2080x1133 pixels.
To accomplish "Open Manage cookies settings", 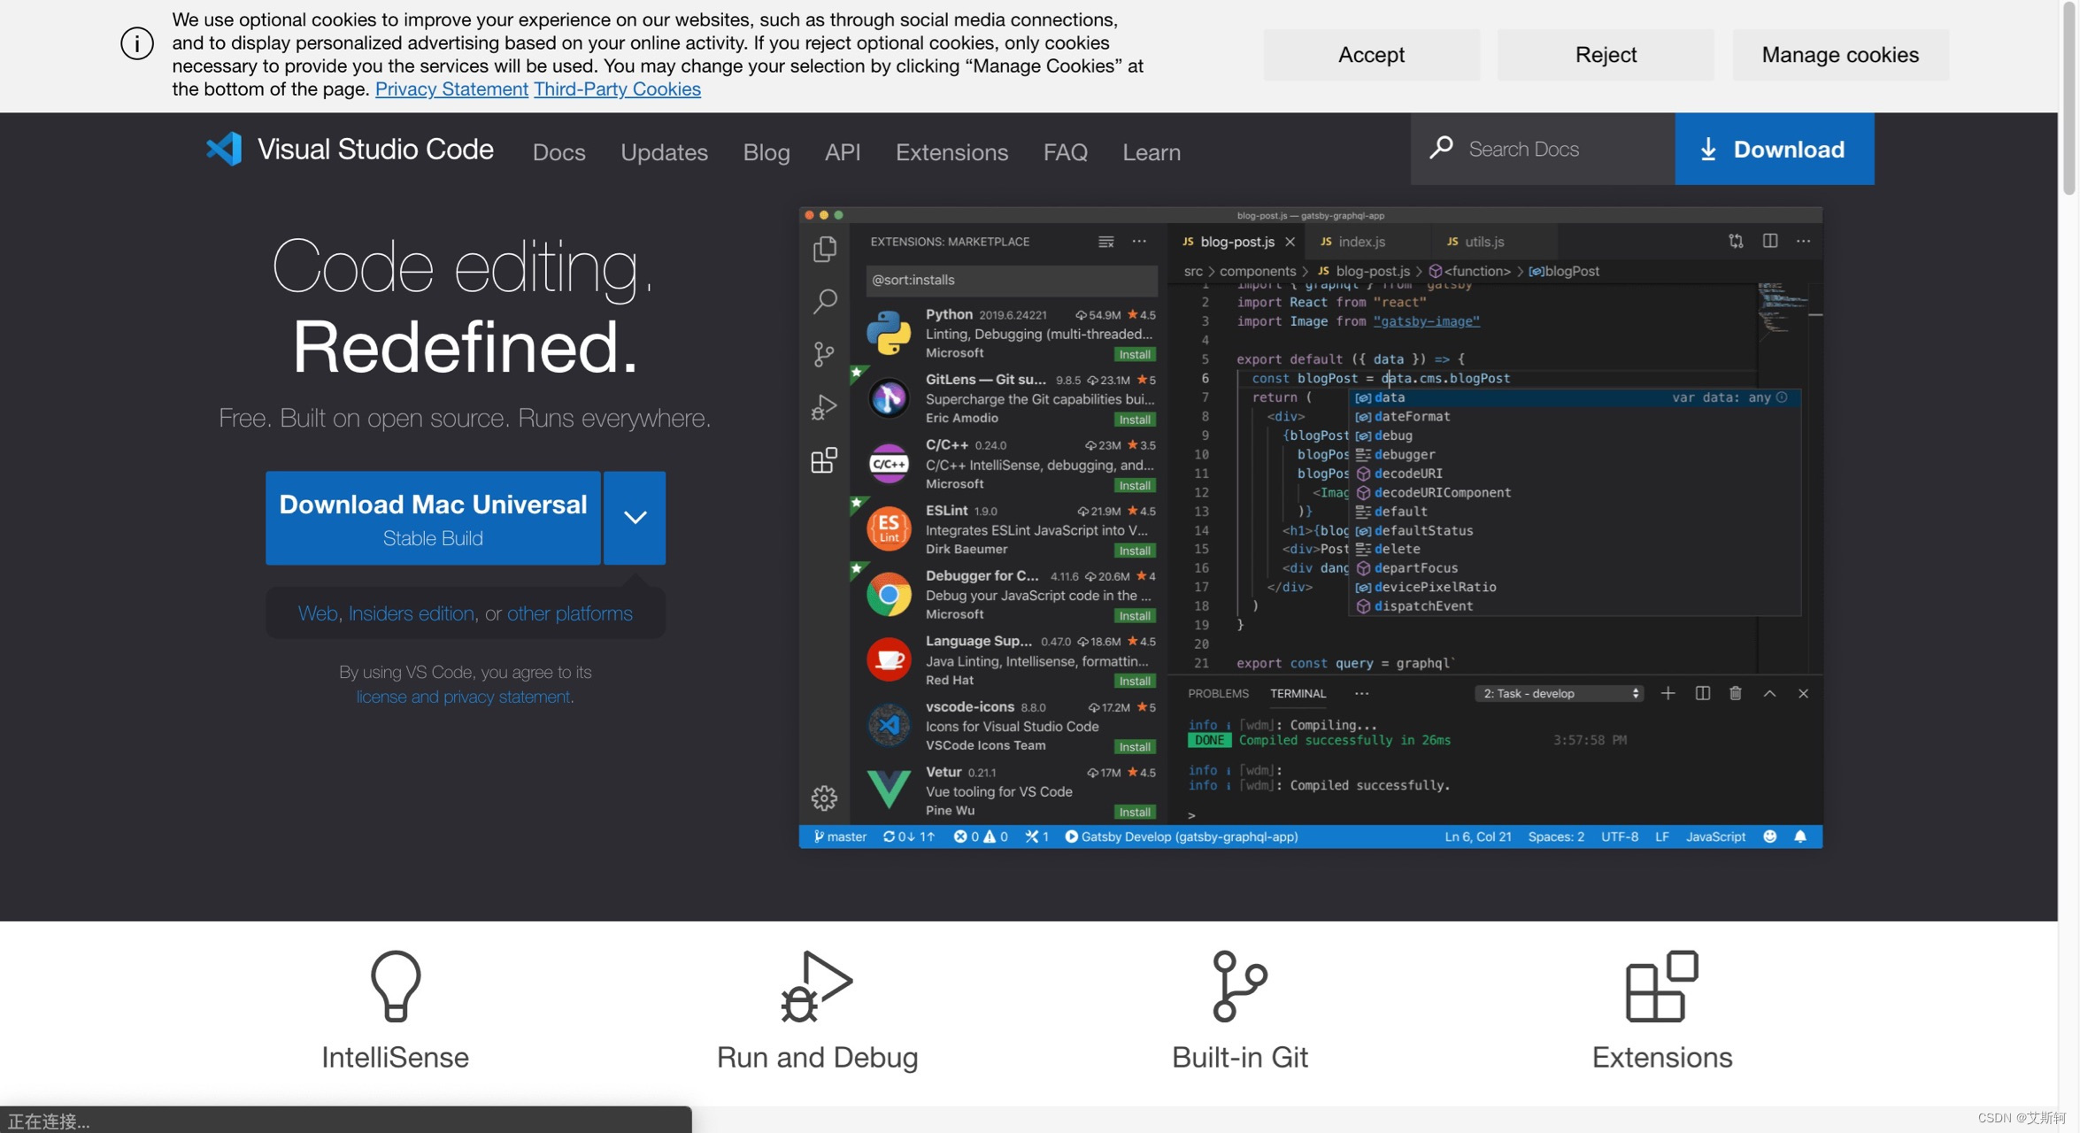I will (x=1839, y=55).
